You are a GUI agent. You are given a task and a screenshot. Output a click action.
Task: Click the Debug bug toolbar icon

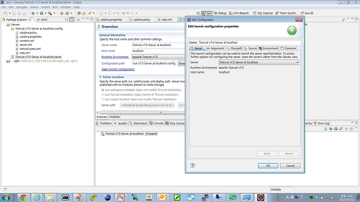(33, 13)
